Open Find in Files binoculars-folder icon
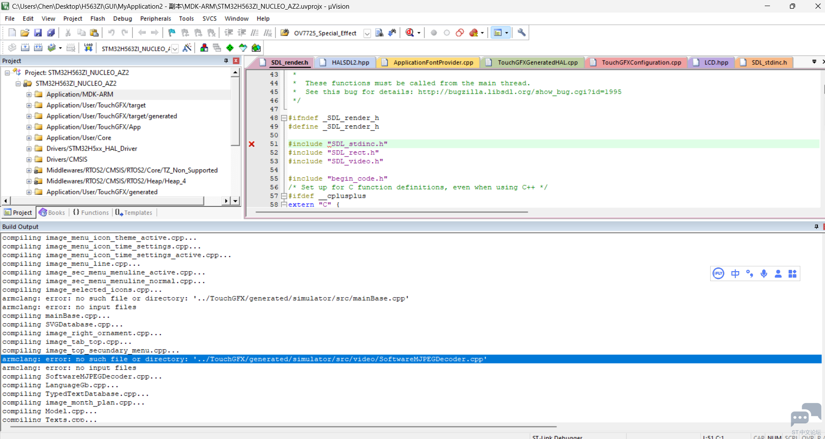This screenshot has height=439, width=825. pos(285,33)
